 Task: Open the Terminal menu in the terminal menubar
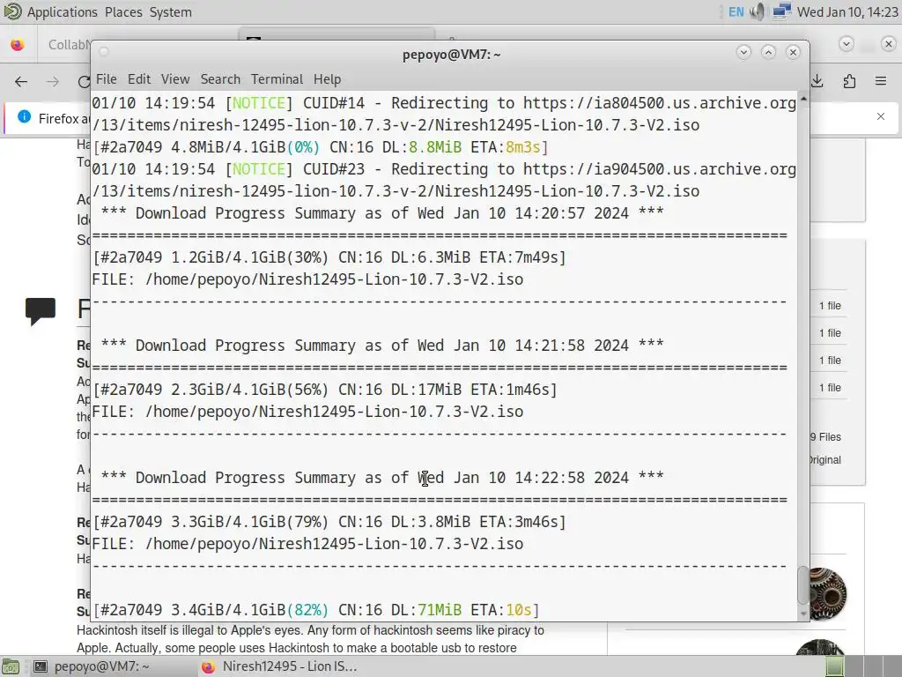point(277,78)
